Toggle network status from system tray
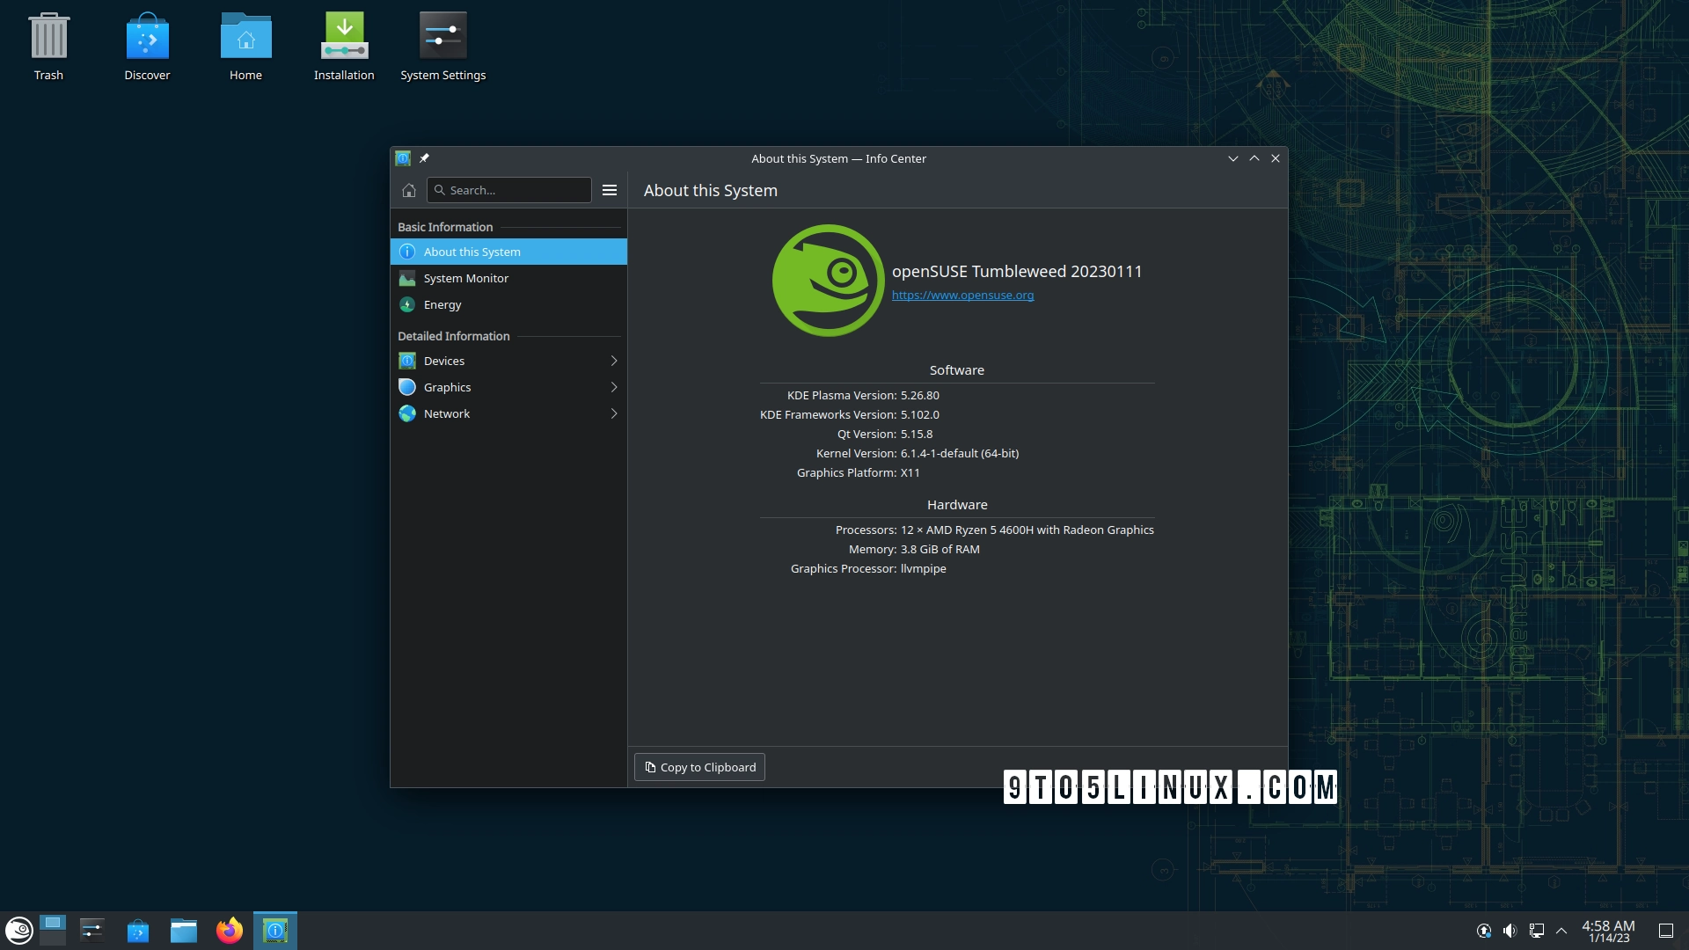 (x=1537, y=930)
